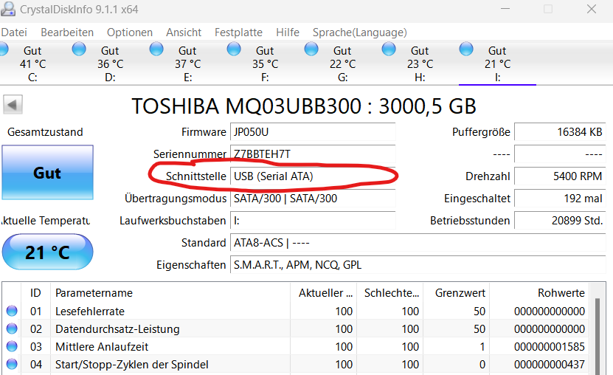The height and width of the screenshot is (375, 613).
Task: Click the Firmware field JP050U
Action: click(x=313, y=132)
